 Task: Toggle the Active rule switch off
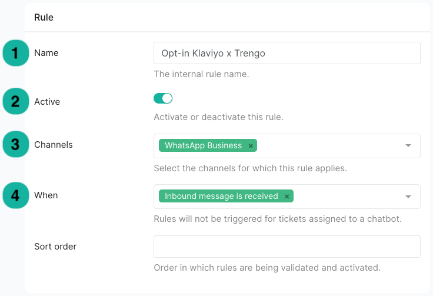coord(163,98)
